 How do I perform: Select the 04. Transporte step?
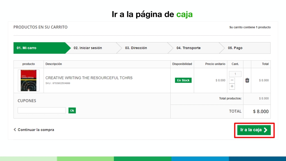click(196, 48)
